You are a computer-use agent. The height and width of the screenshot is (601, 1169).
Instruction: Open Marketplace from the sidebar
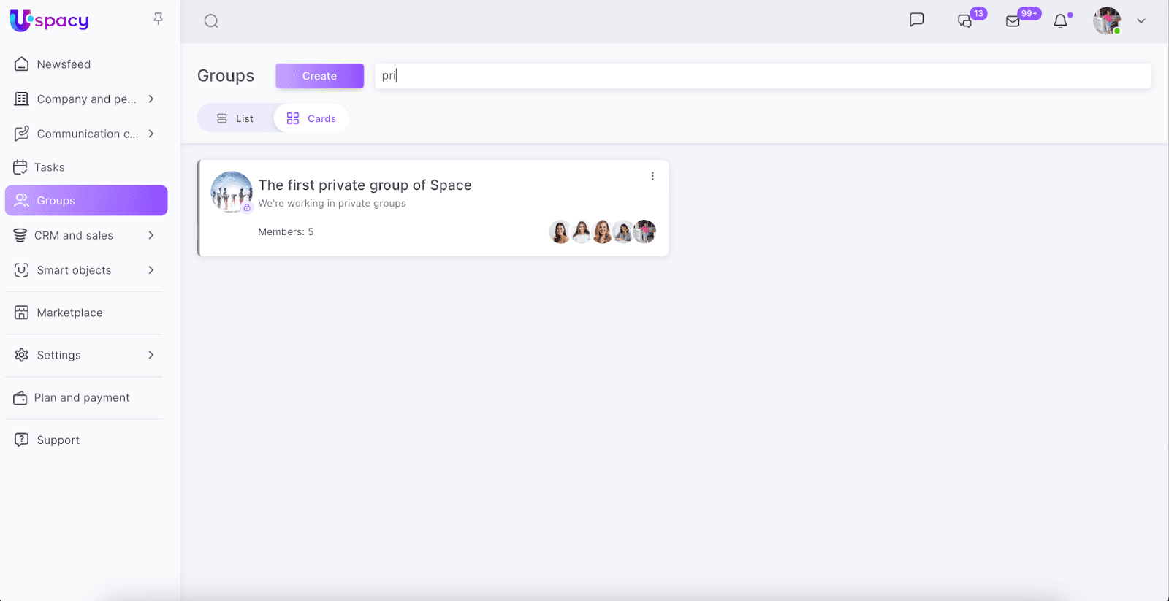69,313
